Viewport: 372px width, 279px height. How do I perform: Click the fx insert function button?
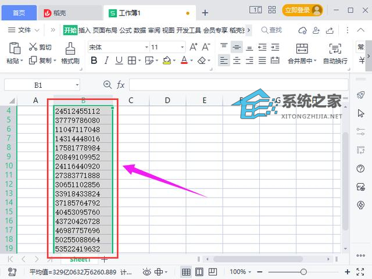click(120, 85)
